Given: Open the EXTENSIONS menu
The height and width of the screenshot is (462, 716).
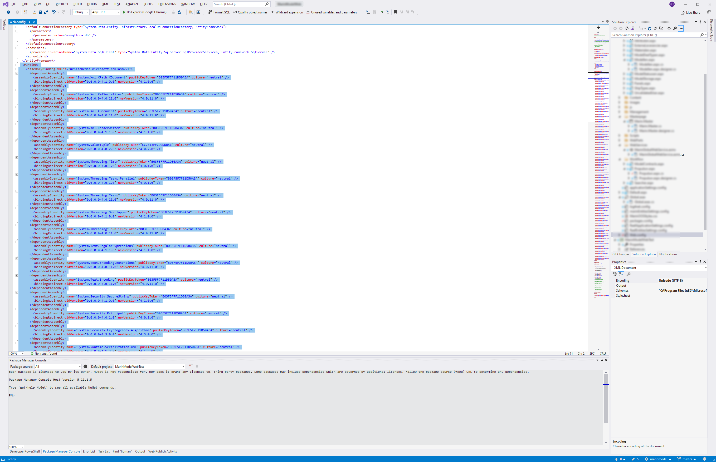Looking at the screenshot, I should [x=167, y=4].
